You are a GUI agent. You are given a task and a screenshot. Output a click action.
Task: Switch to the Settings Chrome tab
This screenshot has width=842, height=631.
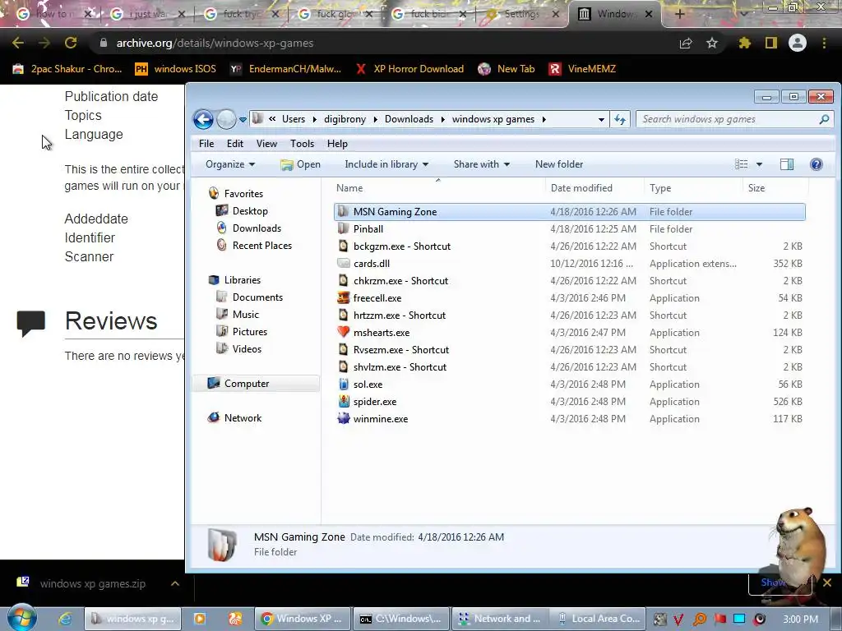(520, 14)
